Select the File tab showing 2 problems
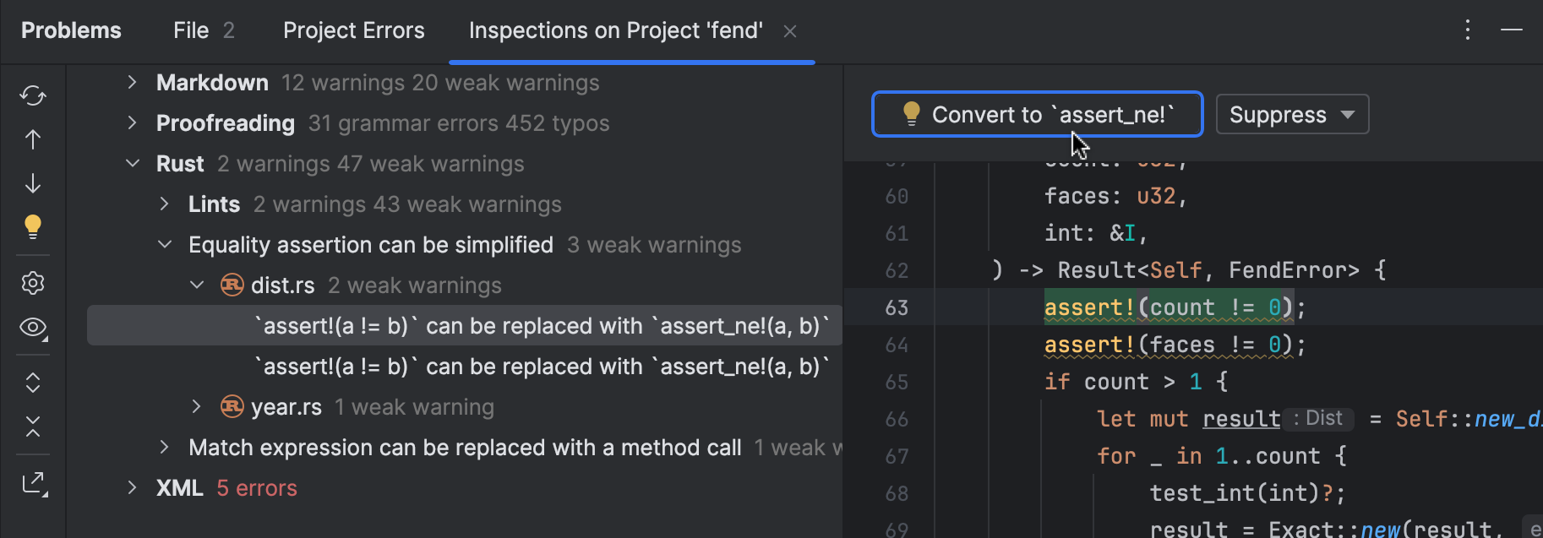This screenshot has height=538, width=1543. 202,30
